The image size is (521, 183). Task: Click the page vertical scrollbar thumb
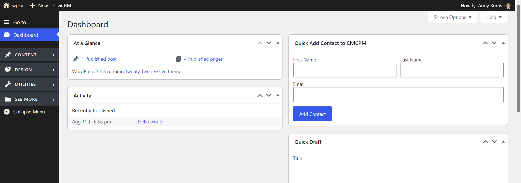tap(518, 58)
